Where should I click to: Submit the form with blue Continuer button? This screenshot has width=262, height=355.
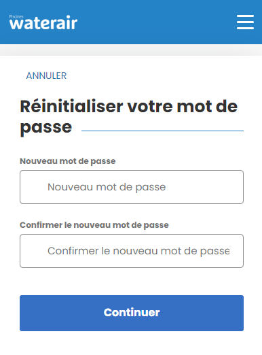tap(132, 313)
